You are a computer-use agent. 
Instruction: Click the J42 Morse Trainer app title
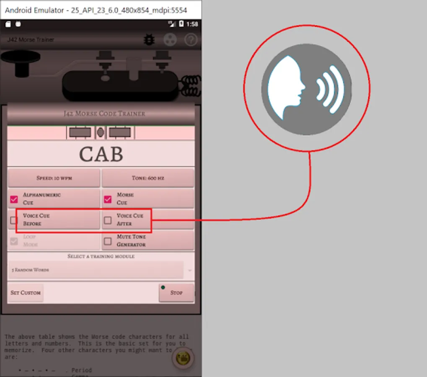(31, 40)
